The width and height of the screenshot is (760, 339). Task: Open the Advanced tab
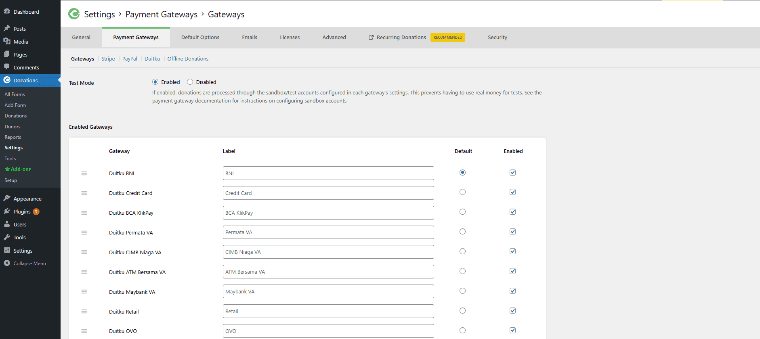(334, 38)
